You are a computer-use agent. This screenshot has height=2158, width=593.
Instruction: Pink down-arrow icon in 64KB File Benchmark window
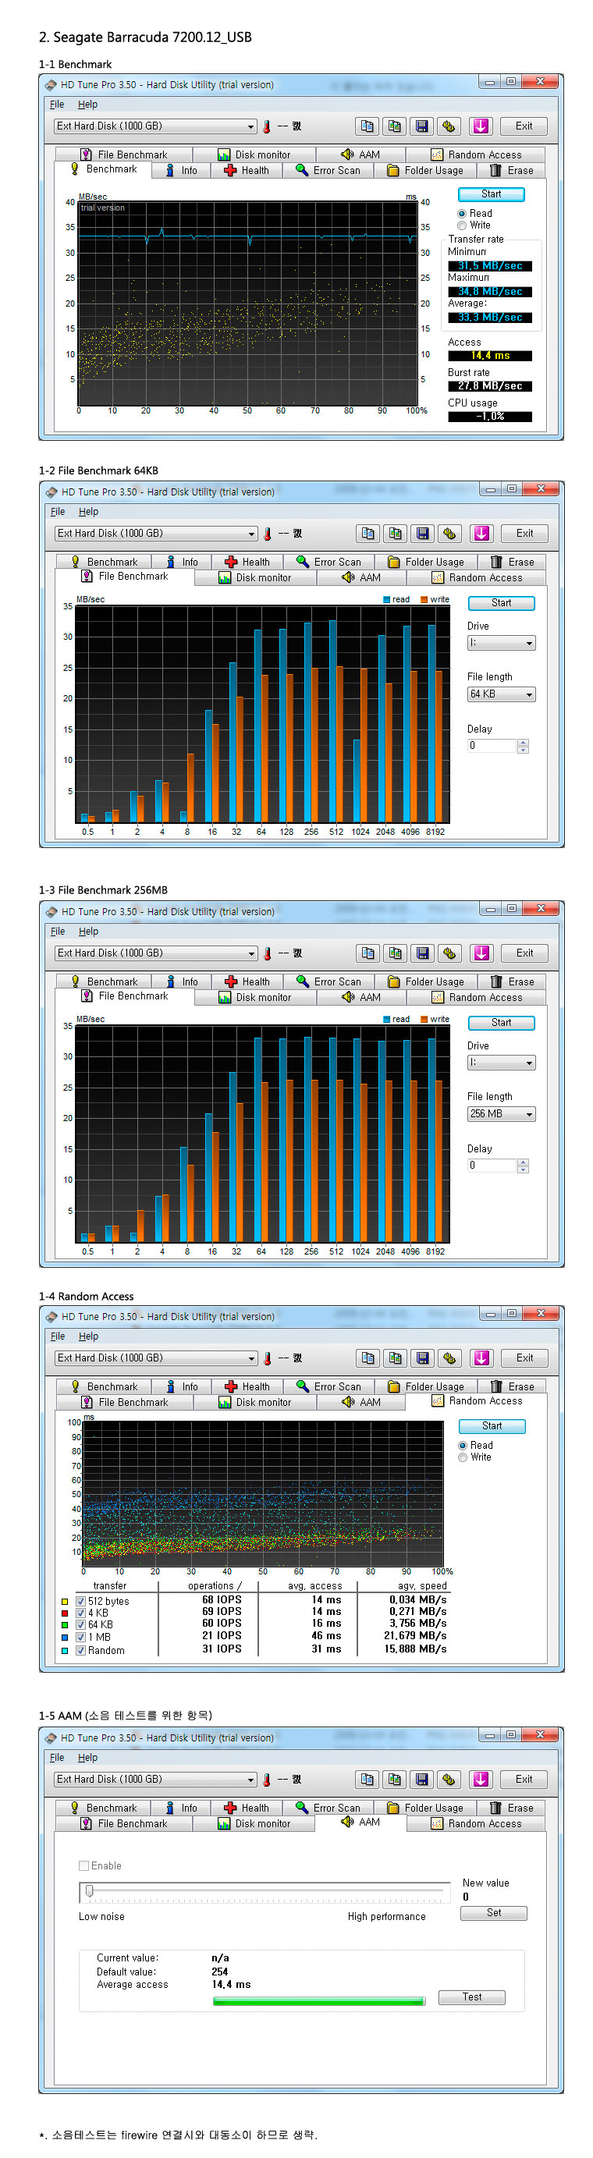[481, 534]
